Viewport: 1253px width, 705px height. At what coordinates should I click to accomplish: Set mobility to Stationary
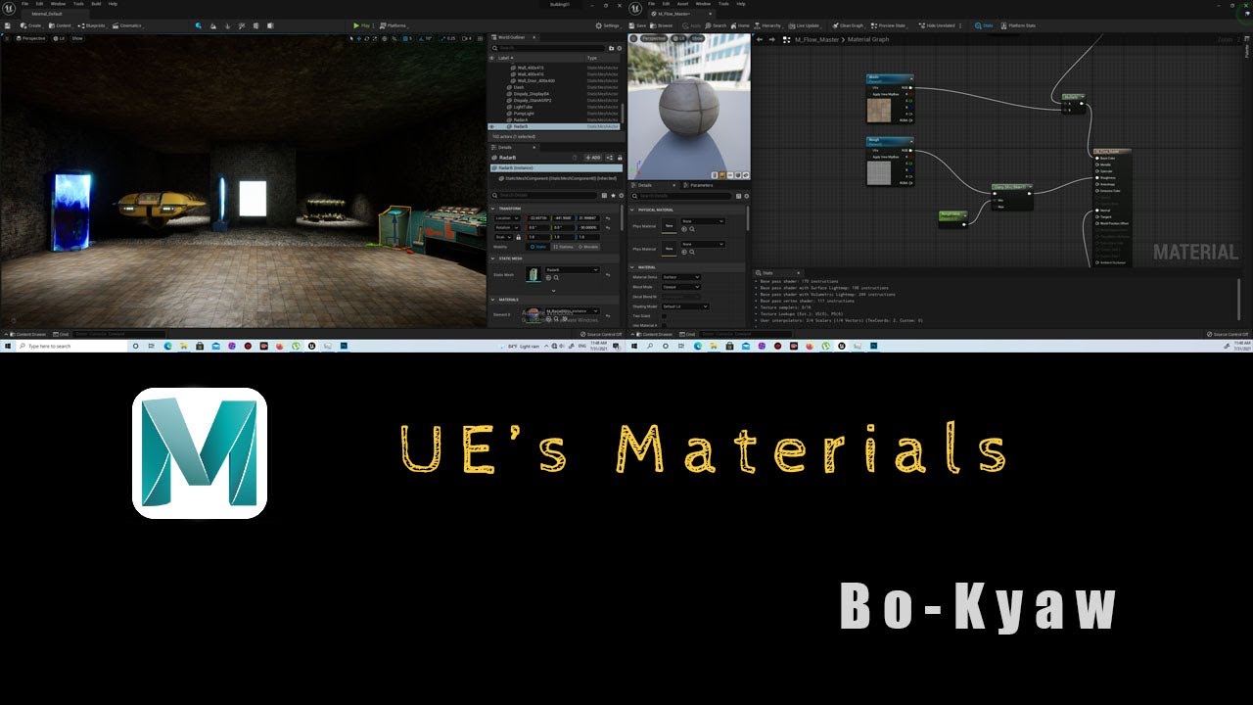point(563,247)
